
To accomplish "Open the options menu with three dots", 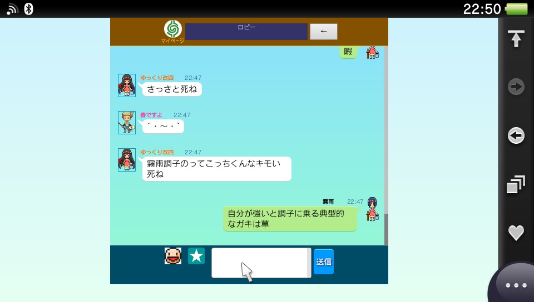I will coord(516,285).
